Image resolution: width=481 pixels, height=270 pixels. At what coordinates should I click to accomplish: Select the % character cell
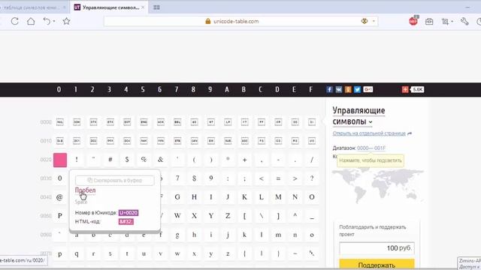pyautogui.click(x=144, y=160)
